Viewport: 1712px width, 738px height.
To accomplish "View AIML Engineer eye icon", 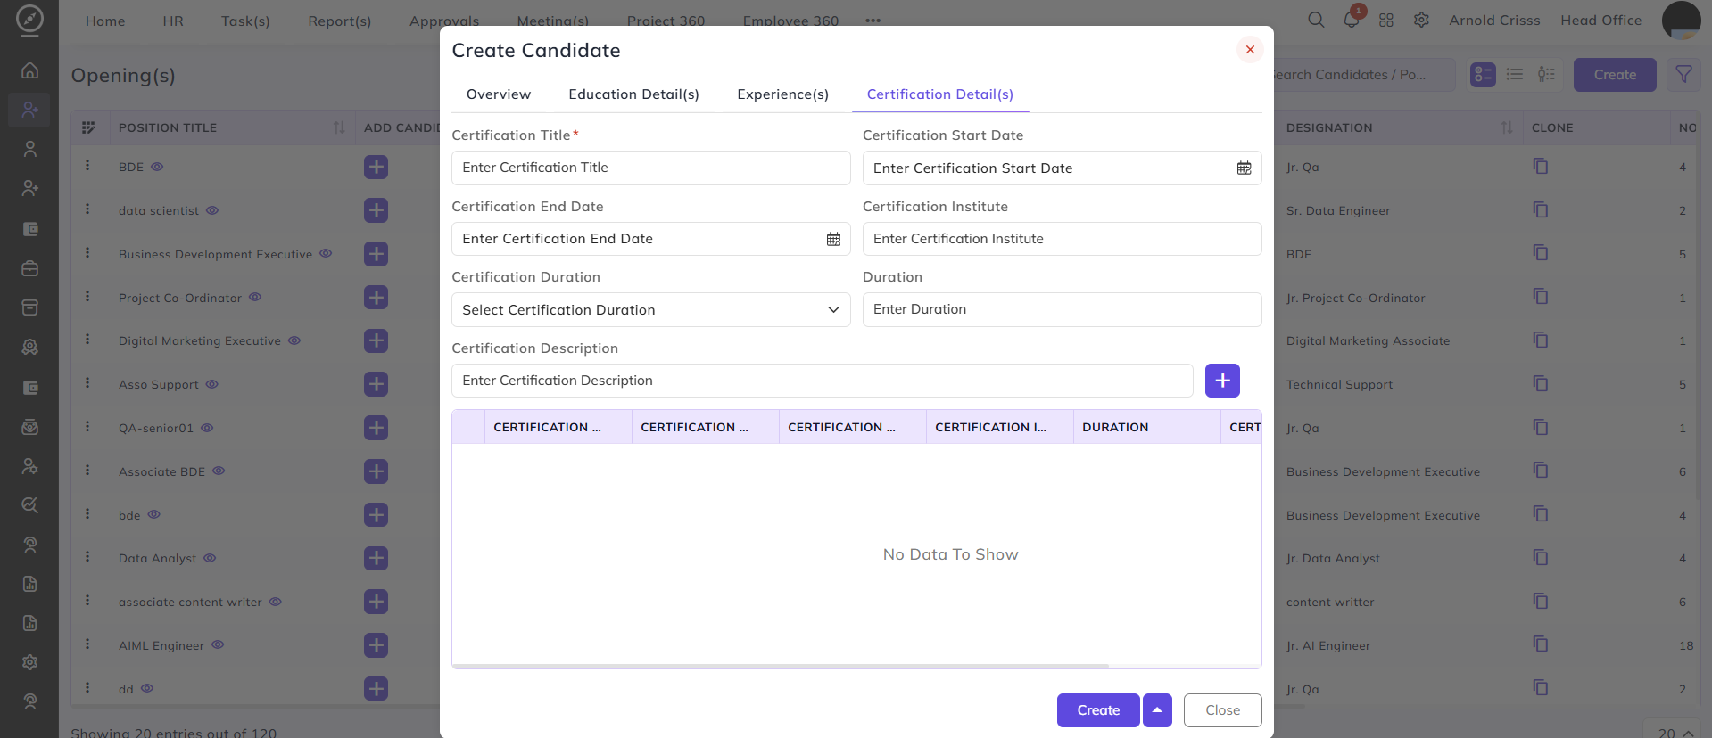I will pyautogui.click(x=218, y=645).
